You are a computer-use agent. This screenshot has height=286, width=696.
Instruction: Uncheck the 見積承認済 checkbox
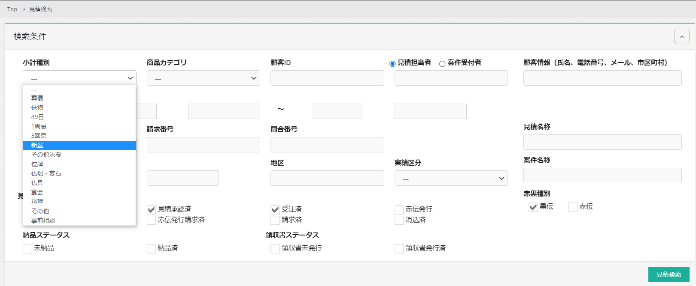pos(151,209)
